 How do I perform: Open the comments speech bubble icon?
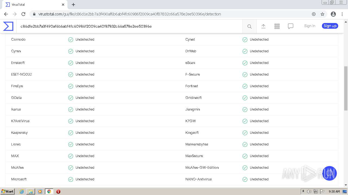click(291, 26)
